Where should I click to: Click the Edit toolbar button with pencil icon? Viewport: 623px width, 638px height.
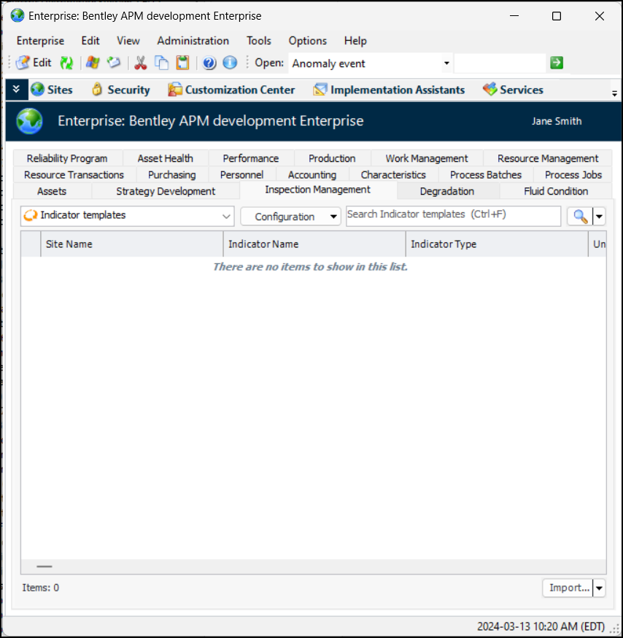click(34, 63)
